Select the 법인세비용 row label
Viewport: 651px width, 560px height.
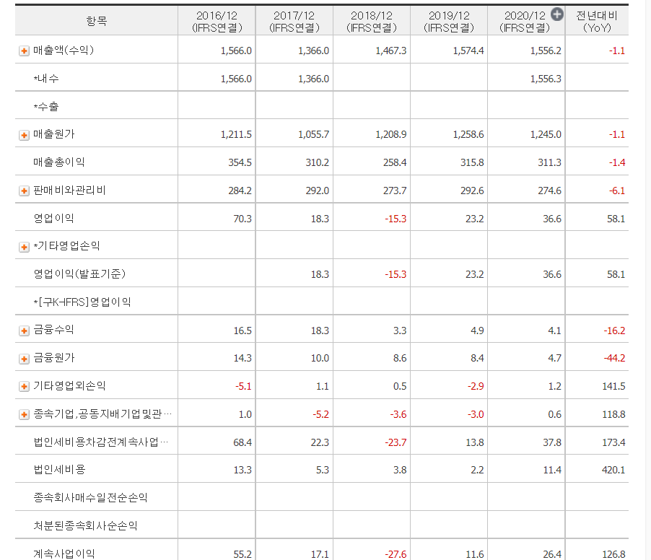click(x=59, y=470)
